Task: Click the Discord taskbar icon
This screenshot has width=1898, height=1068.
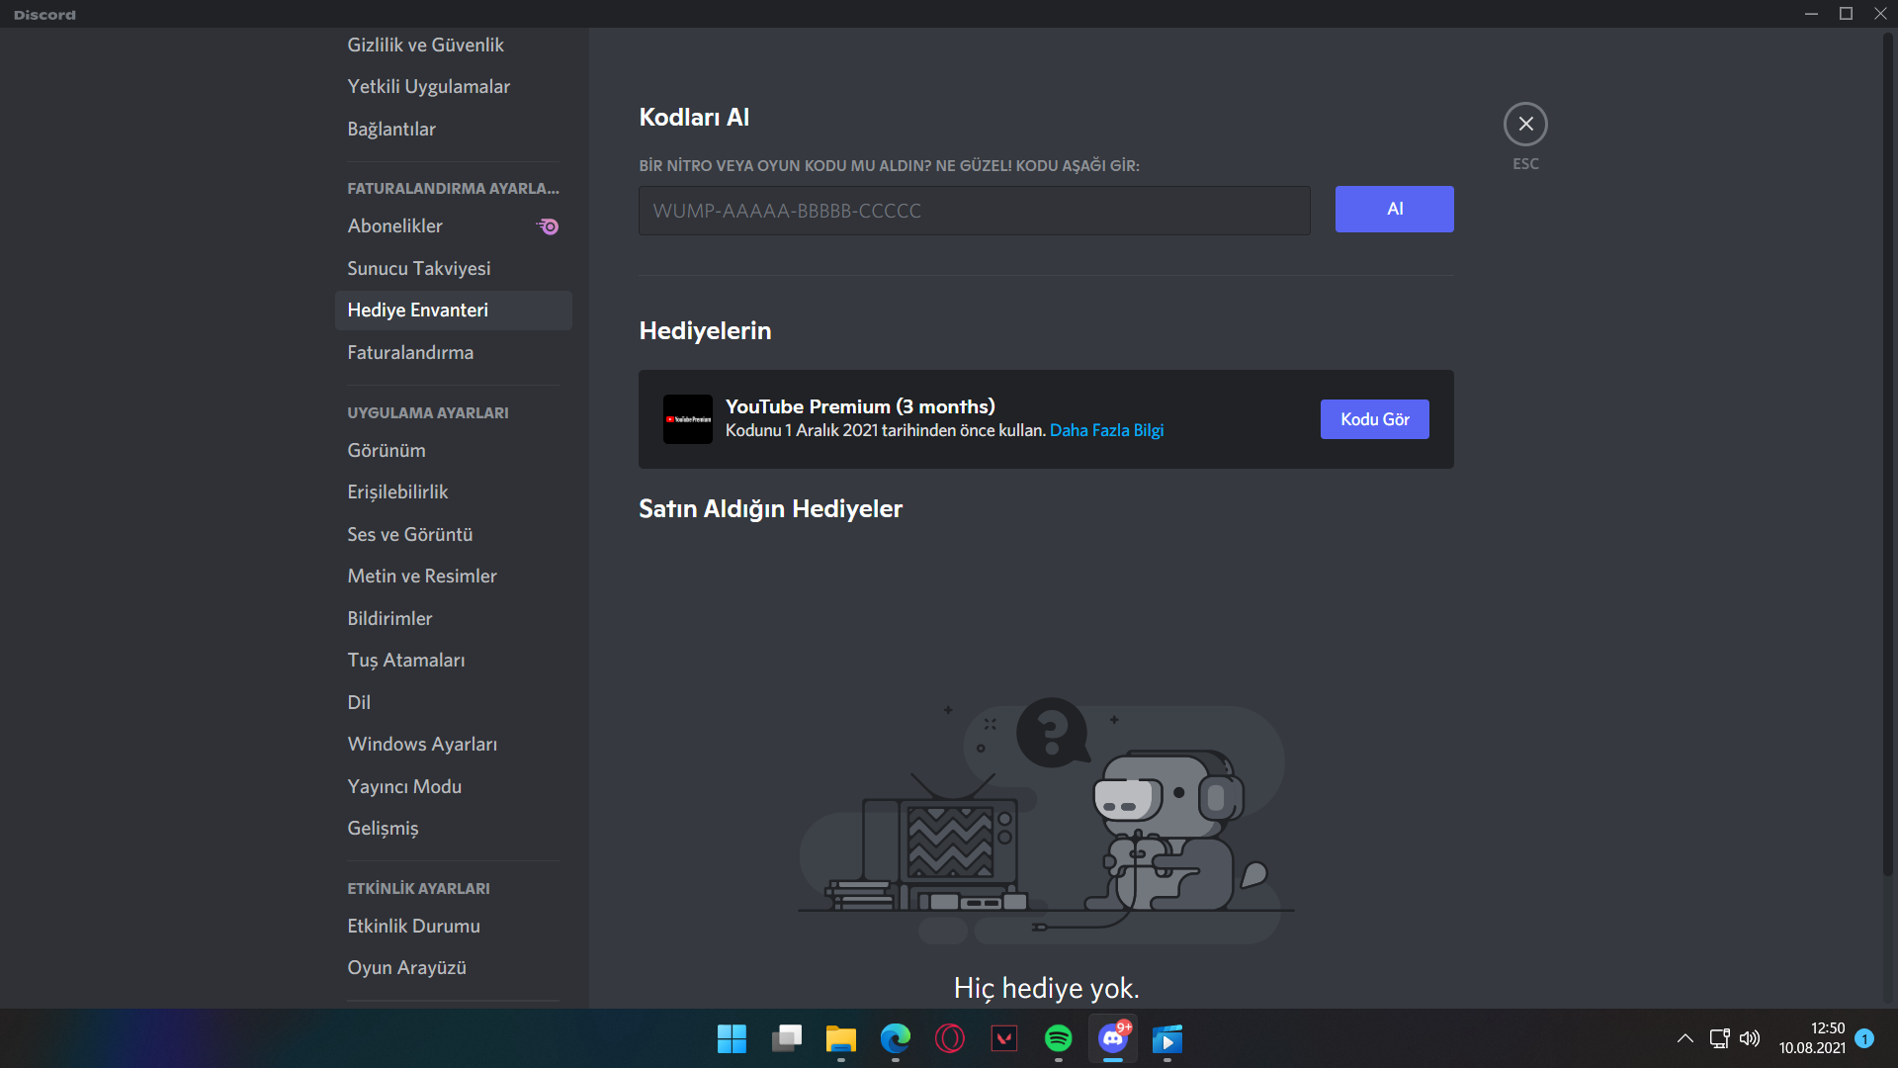Action: point(1112,1038)
